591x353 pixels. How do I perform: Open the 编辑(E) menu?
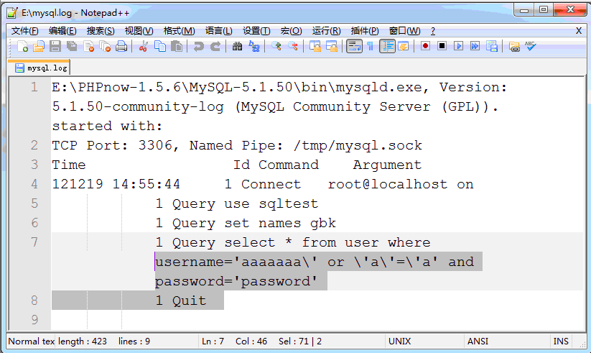[x=62, y=31]
